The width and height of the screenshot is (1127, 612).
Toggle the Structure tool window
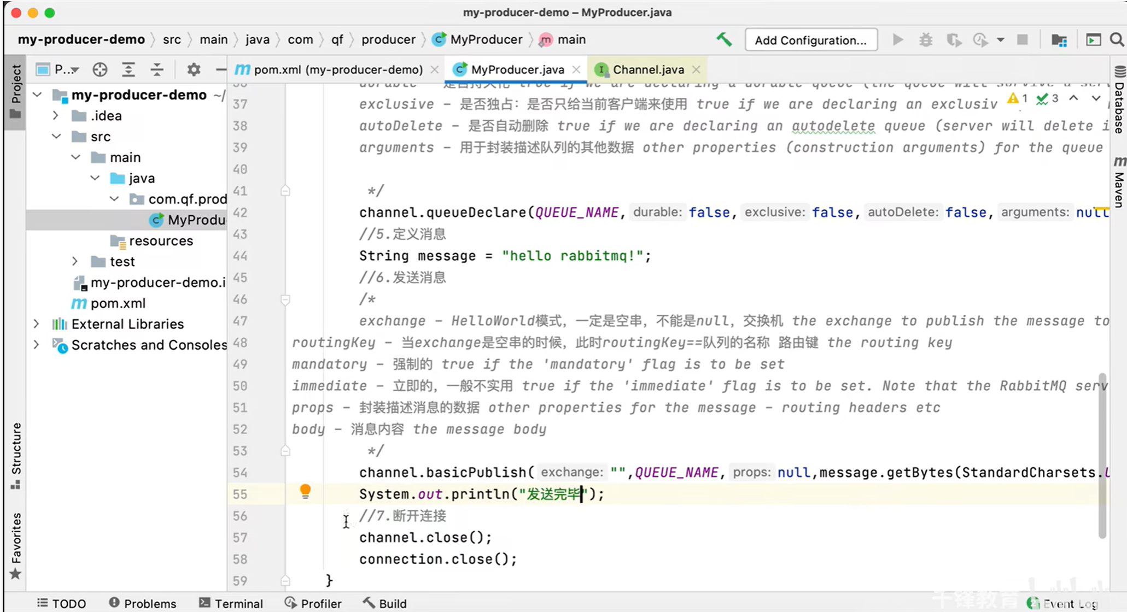coord(16,455)
